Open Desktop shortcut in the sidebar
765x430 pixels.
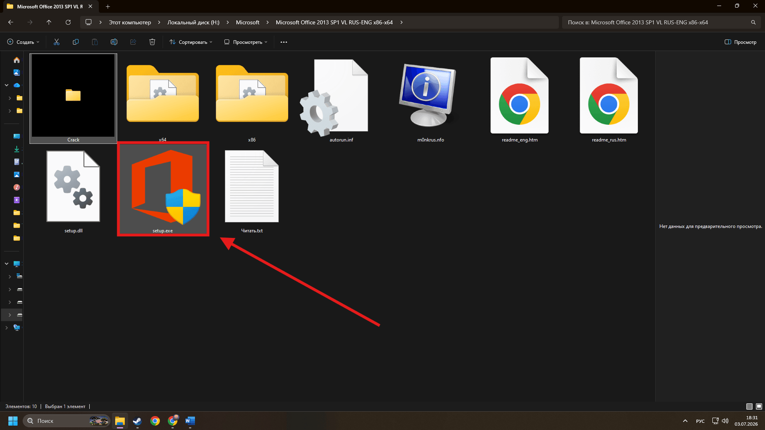coord(17,136)
